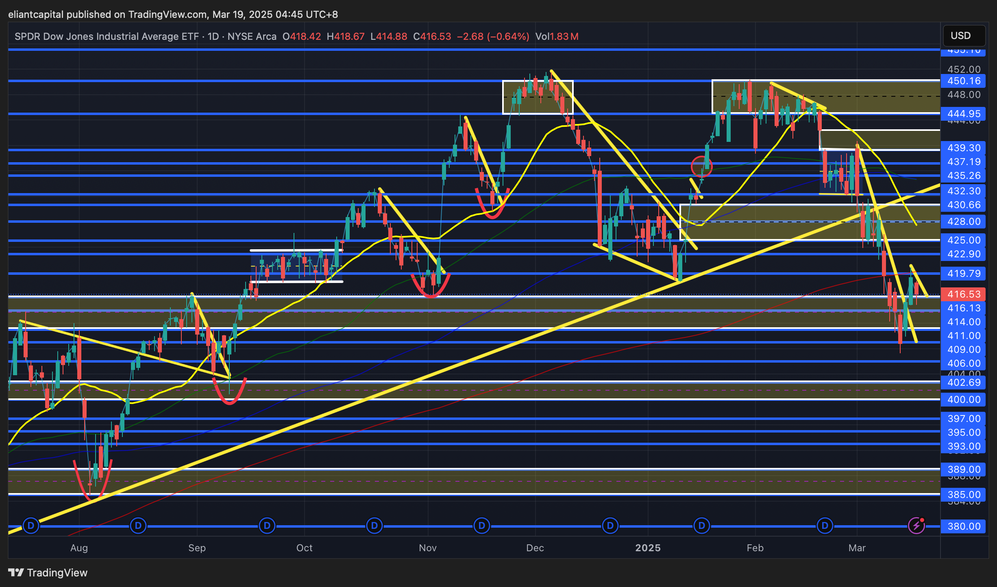
Task: Click the TradingView logo
Action: pos(48,572)
